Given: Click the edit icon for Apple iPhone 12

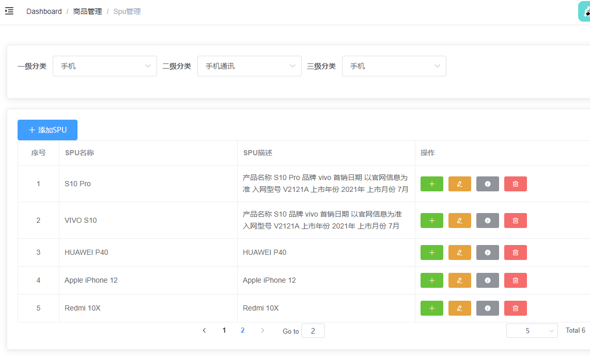Looking at the screenshot, I should [460, 280].
